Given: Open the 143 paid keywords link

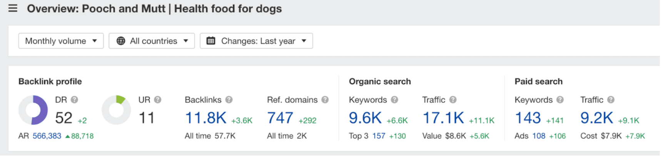Looking at the screenshot, I should click(x=527, y=118).
